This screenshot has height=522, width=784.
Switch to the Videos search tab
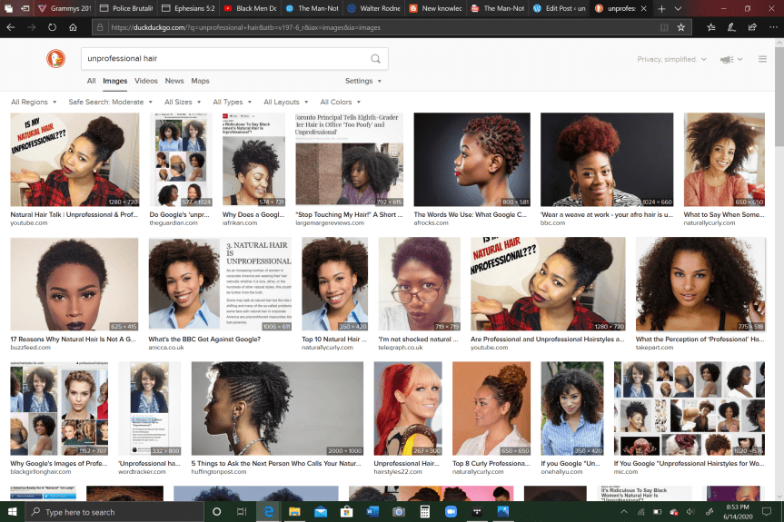145,81
